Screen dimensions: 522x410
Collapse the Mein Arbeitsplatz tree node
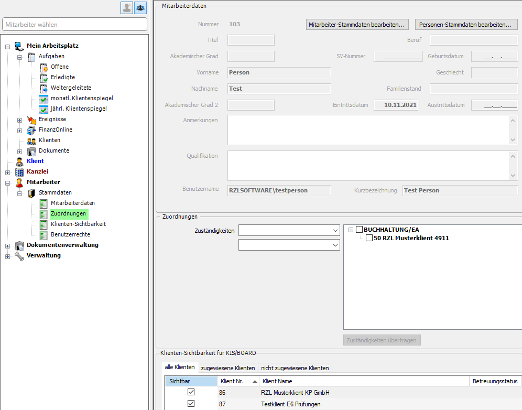pyautogui.click(x=8, y=46)
